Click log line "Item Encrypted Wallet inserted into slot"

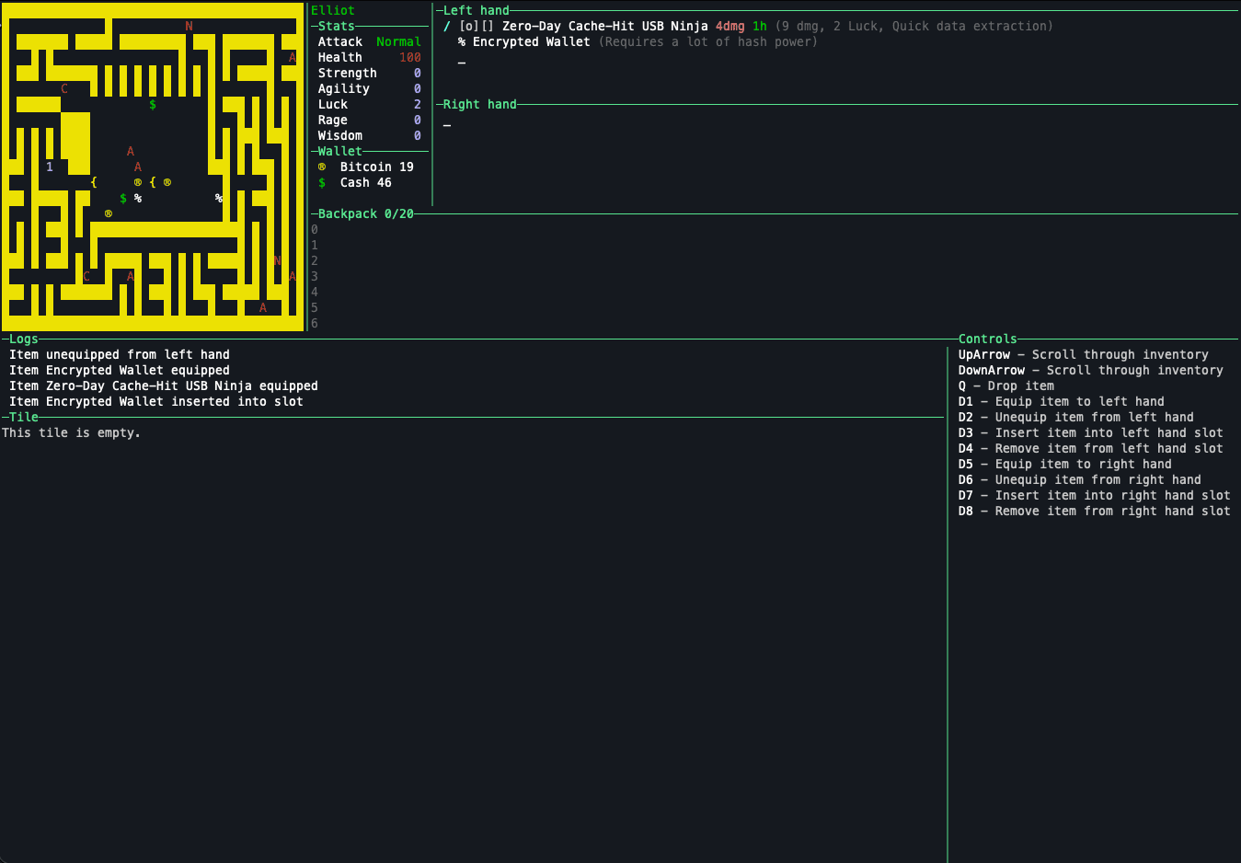tap(156, 401)
